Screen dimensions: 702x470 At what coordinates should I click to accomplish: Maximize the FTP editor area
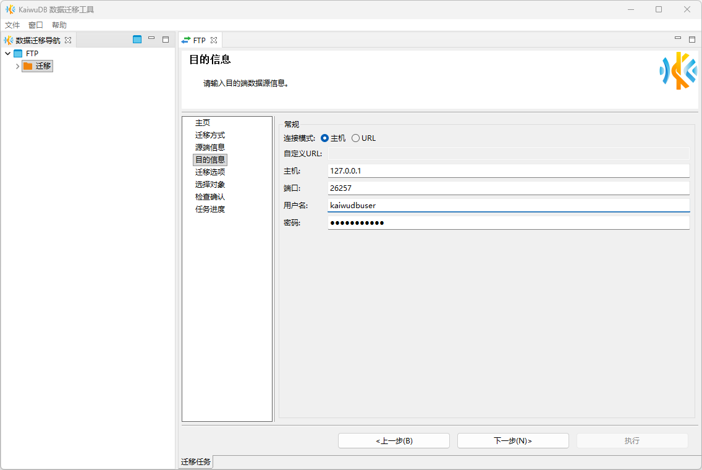pos(692,40)
